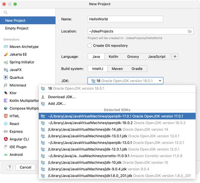Click the Maven Archetype generator icon
This screenshot has height=183, width=200.
[5, 47]
